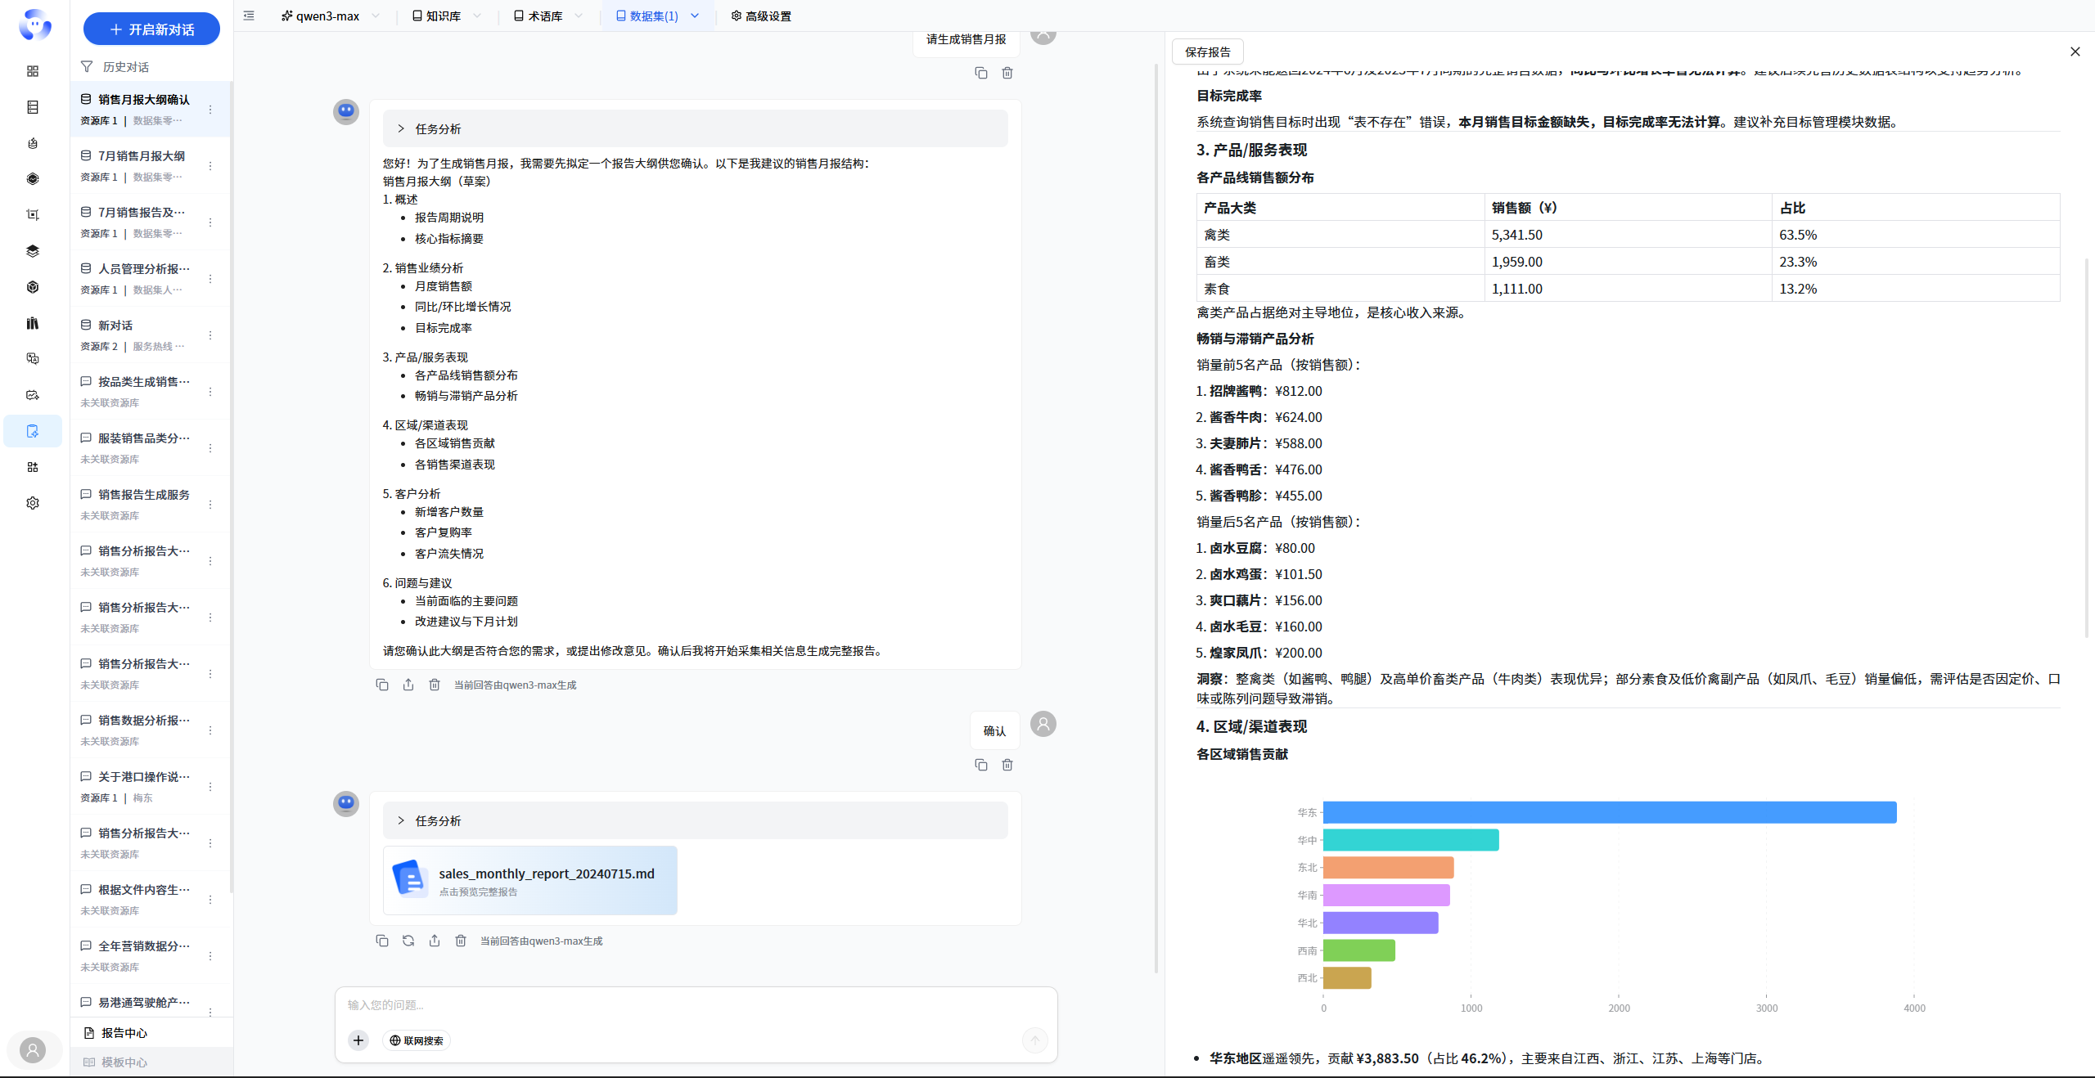
Task: Click the regenerate answer icon
Action: click(408, 941)
